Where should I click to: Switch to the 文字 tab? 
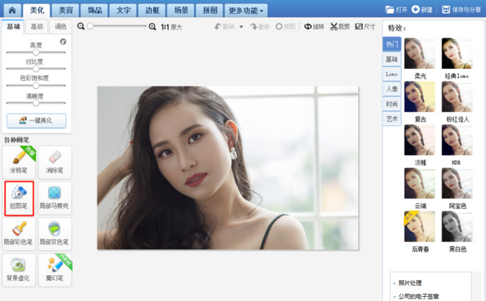(124, 10)
